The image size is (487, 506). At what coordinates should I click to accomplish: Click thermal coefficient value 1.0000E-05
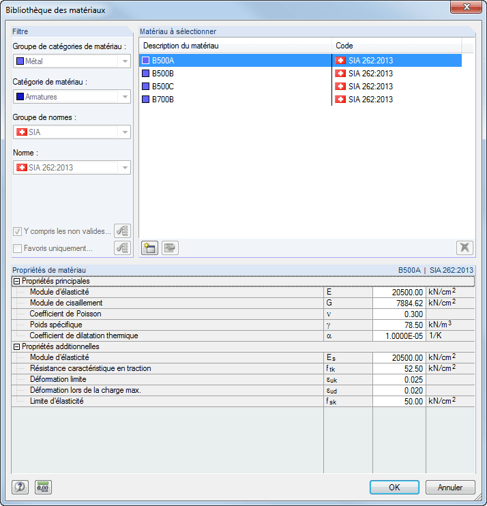[399, 336]
